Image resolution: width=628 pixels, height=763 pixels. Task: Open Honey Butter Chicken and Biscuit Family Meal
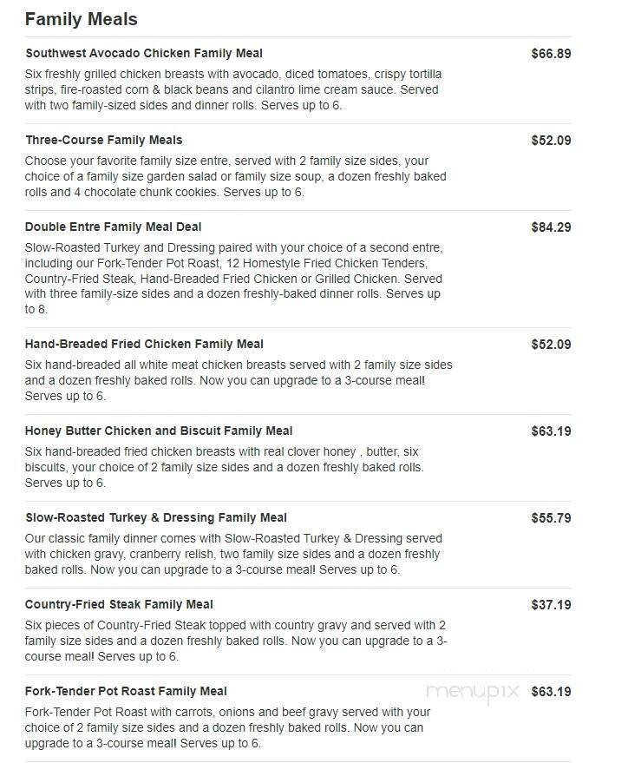click(159, 431)
